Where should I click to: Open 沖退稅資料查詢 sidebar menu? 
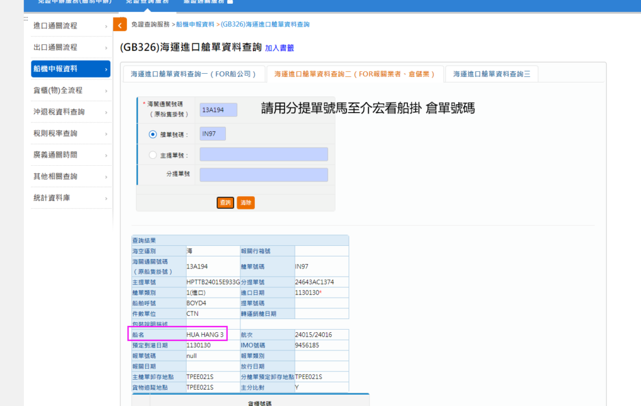(x=71, y=112)
